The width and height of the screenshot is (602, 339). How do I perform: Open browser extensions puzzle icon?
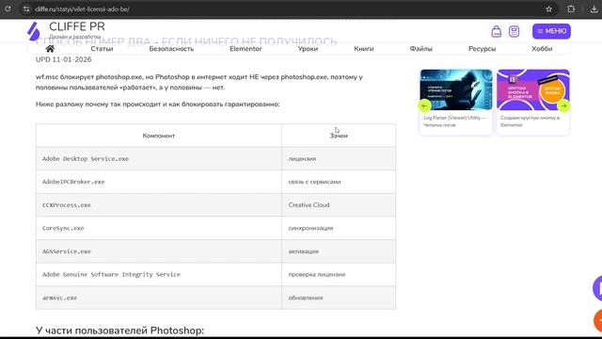(571, 8)
